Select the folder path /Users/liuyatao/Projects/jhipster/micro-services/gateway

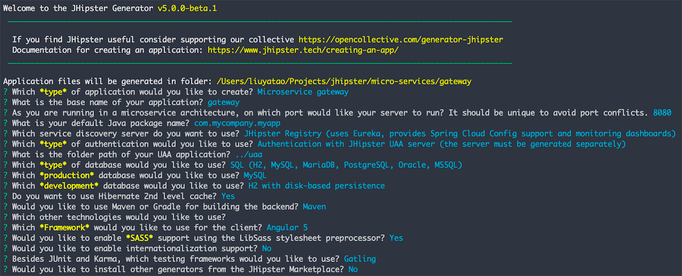pos(344,82)
